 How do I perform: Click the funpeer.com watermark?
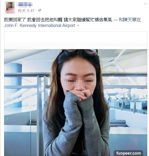128,153
